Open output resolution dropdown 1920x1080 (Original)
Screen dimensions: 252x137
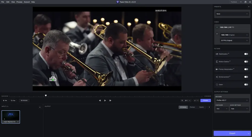[234, 35]
